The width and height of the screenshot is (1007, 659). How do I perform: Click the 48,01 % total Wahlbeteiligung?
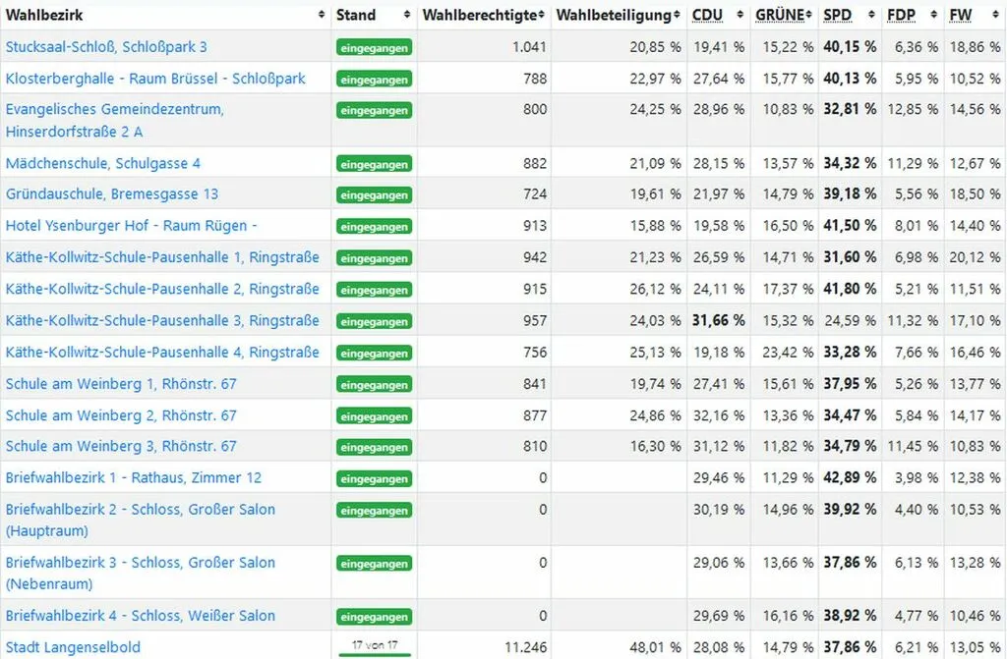click(655, 647)
